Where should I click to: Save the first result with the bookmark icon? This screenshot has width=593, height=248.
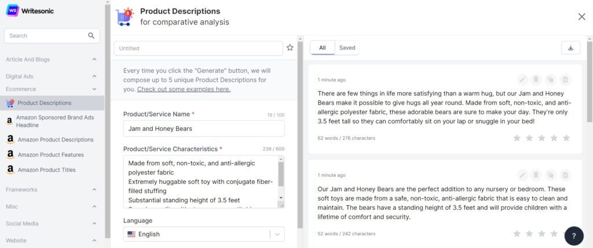(536, 80)
